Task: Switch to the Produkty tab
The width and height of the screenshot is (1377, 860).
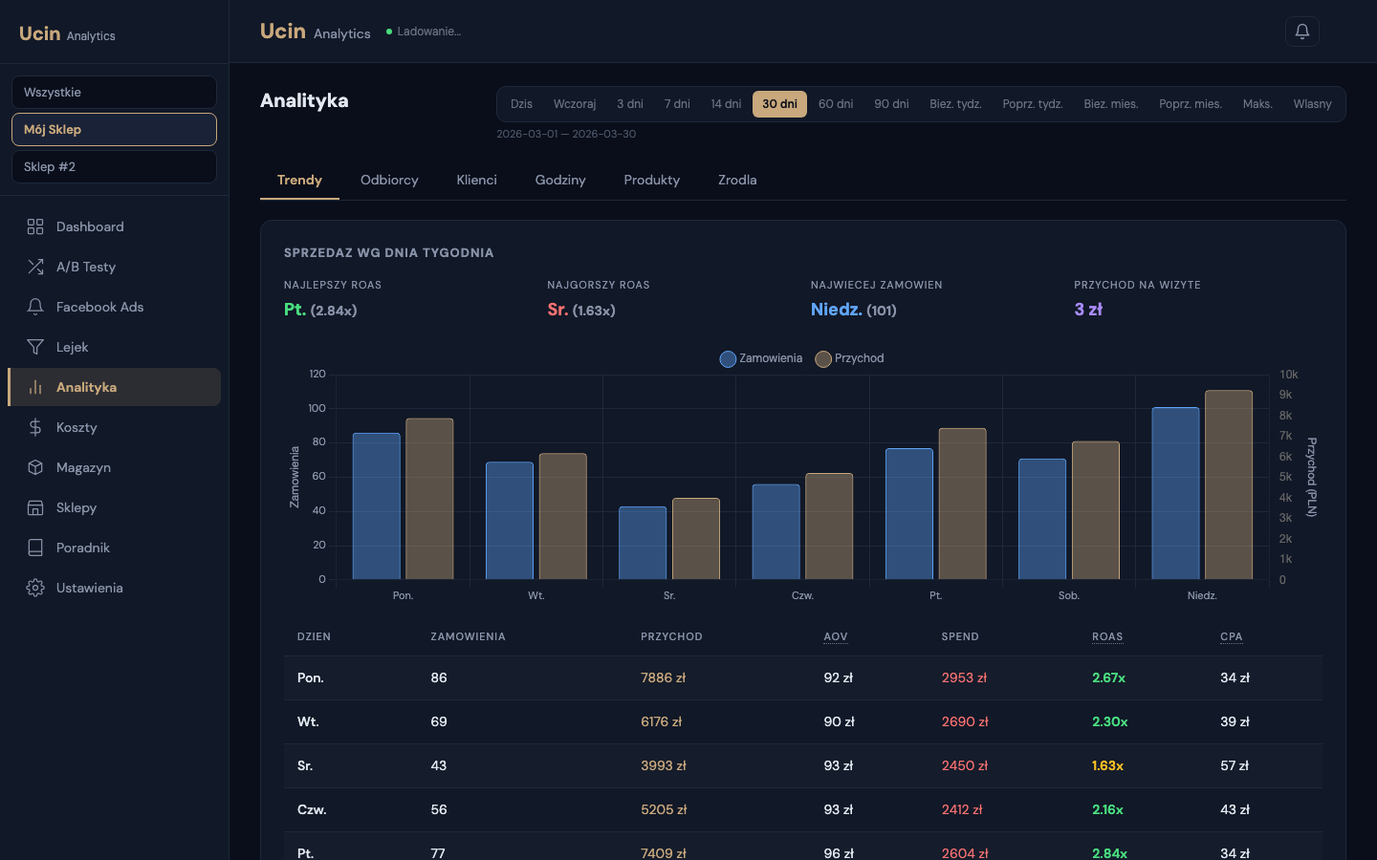Action: (x=652, y=181)
